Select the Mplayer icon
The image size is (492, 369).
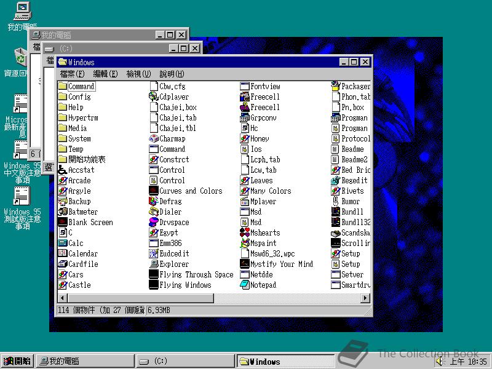click(244, 201)
